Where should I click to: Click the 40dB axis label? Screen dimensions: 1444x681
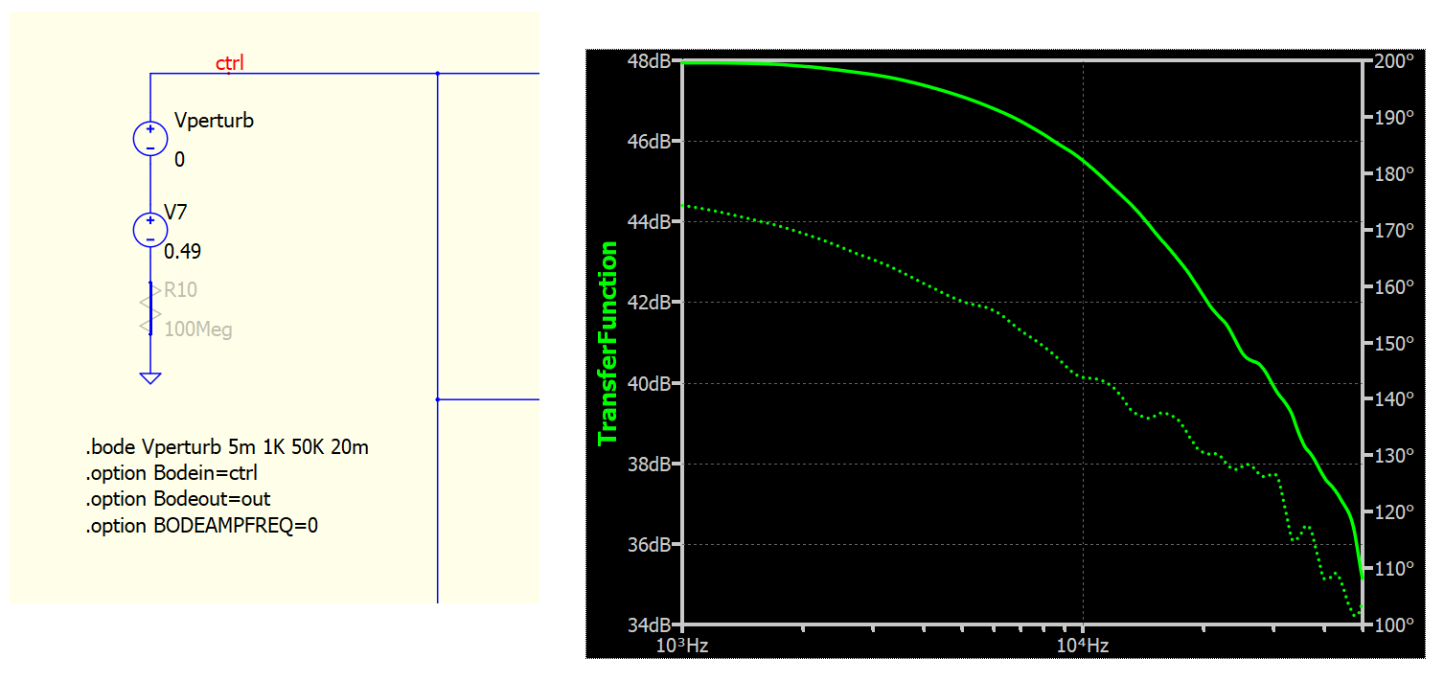[x=649, y=383]
